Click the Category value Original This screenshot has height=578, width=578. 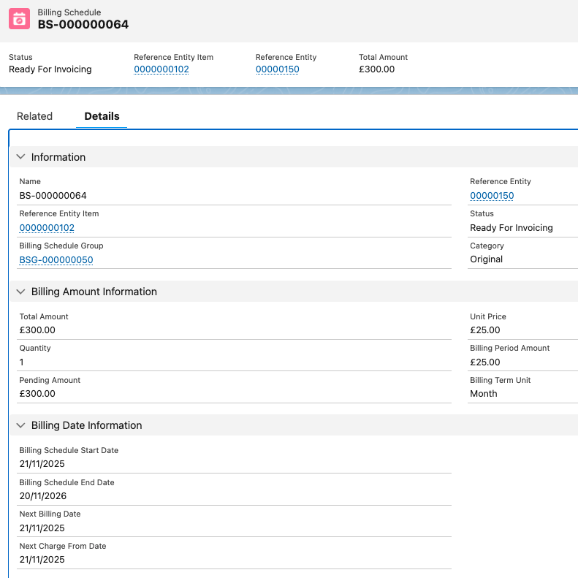click(x=486, y=259)
